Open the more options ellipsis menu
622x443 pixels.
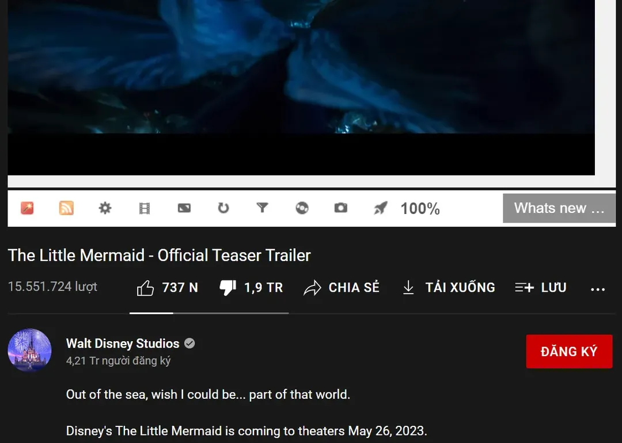pos(598,287)
